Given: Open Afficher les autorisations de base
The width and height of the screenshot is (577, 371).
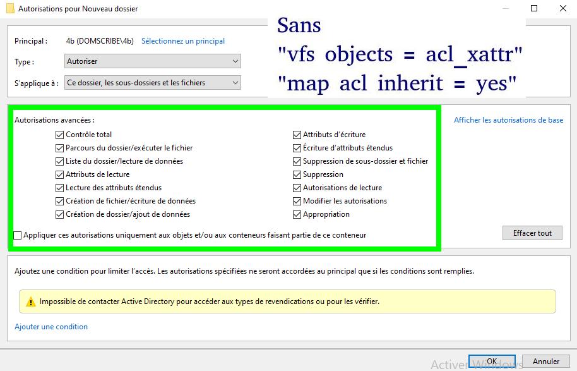Looking at the screenshot, I should pos(508,120).
